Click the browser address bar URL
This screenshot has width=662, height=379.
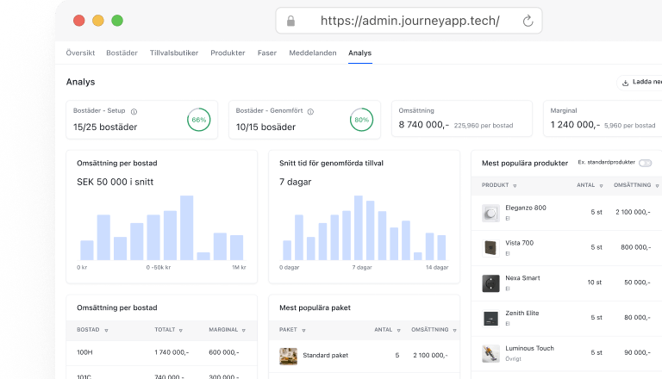(409, 21)
